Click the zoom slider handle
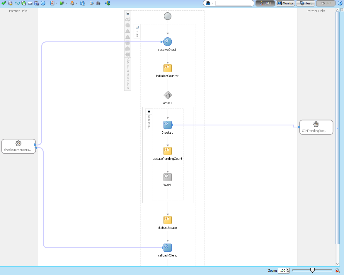This screenshot has height=275, width=344. pyautogui.click(x=312, y=270)
